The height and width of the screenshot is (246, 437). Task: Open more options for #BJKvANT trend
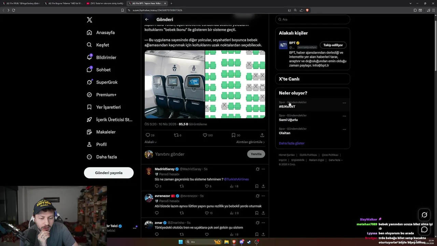(344, 103)
